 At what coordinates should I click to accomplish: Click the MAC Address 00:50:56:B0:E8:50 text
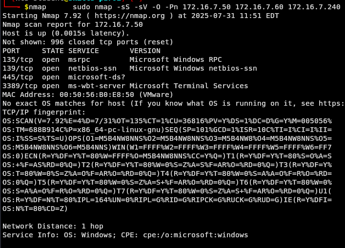[x=68, y=95]
